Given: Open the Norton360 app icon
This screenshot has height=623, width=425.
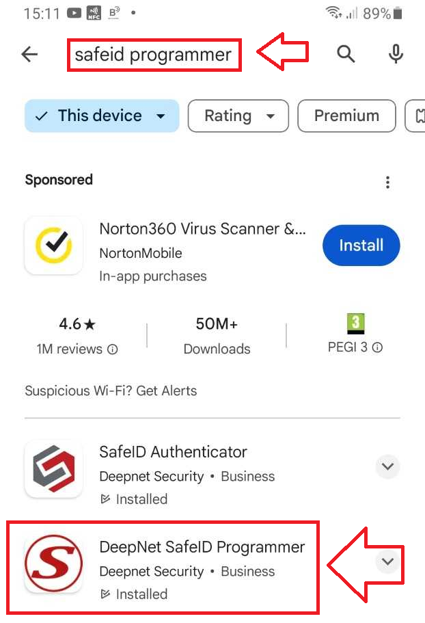Looking at the screenshot, I should coord(53,246).
